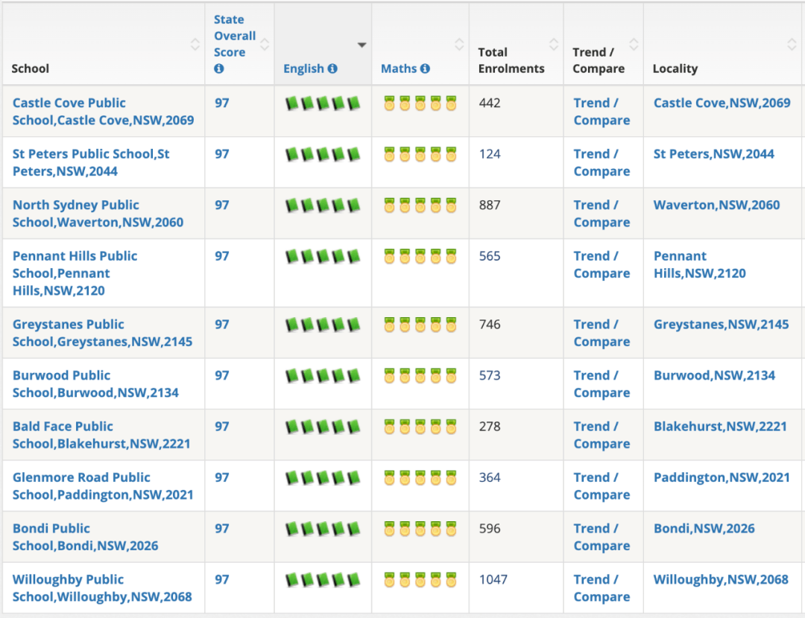805x618 pixels.
Task: Select enrolment value 1047 for Willoughby
Action: pyautogui.click(x=493, y=579)
